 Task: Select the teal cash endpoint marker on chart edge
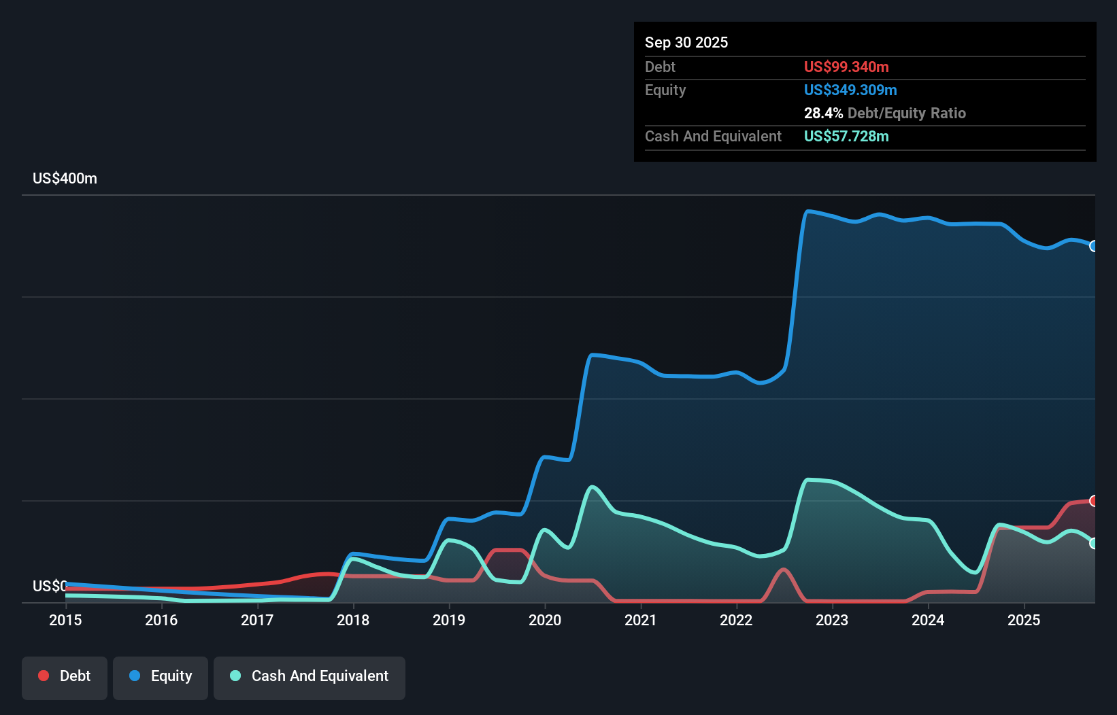(1094, 543)
